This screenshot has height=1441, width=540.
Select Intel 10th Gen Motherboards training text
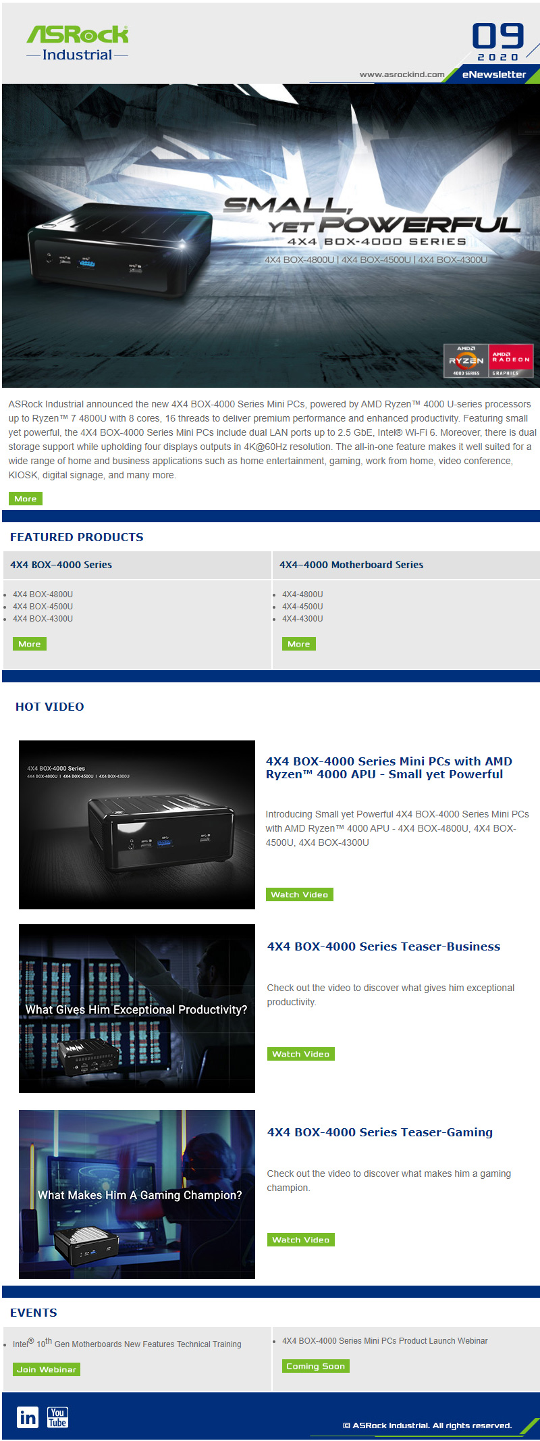point(127,1343)
